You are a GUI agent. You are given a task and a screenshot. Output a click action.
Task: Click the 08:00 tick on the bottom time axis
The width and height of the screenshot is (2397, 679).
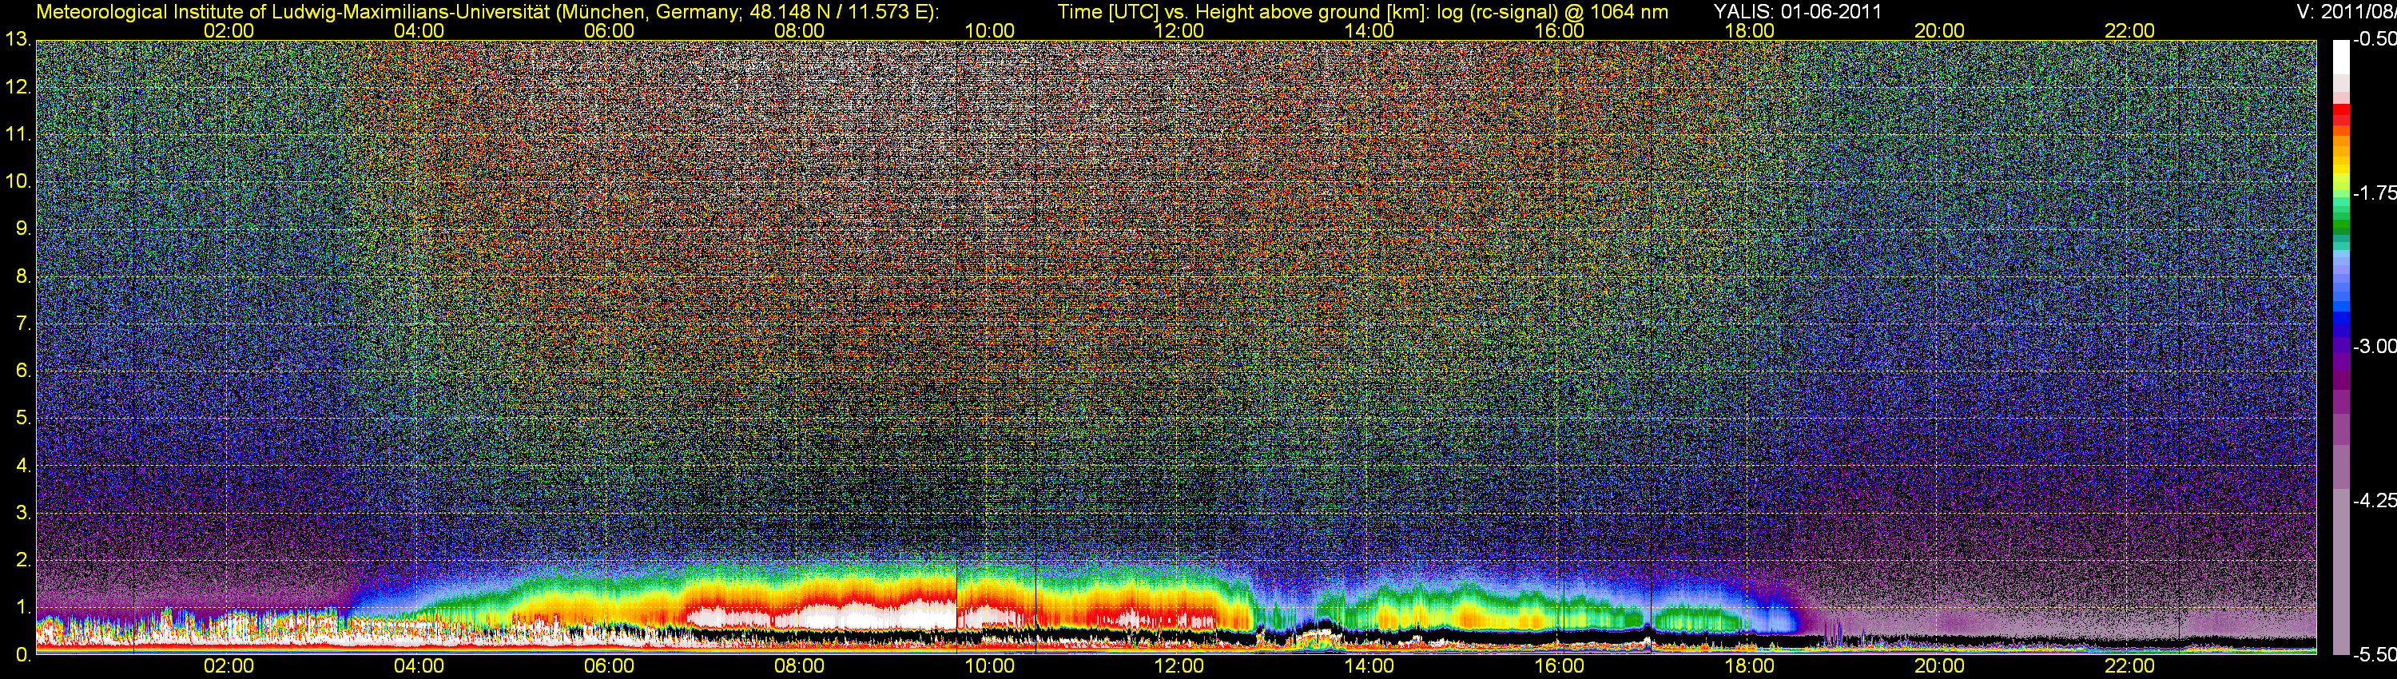[799, 666]
